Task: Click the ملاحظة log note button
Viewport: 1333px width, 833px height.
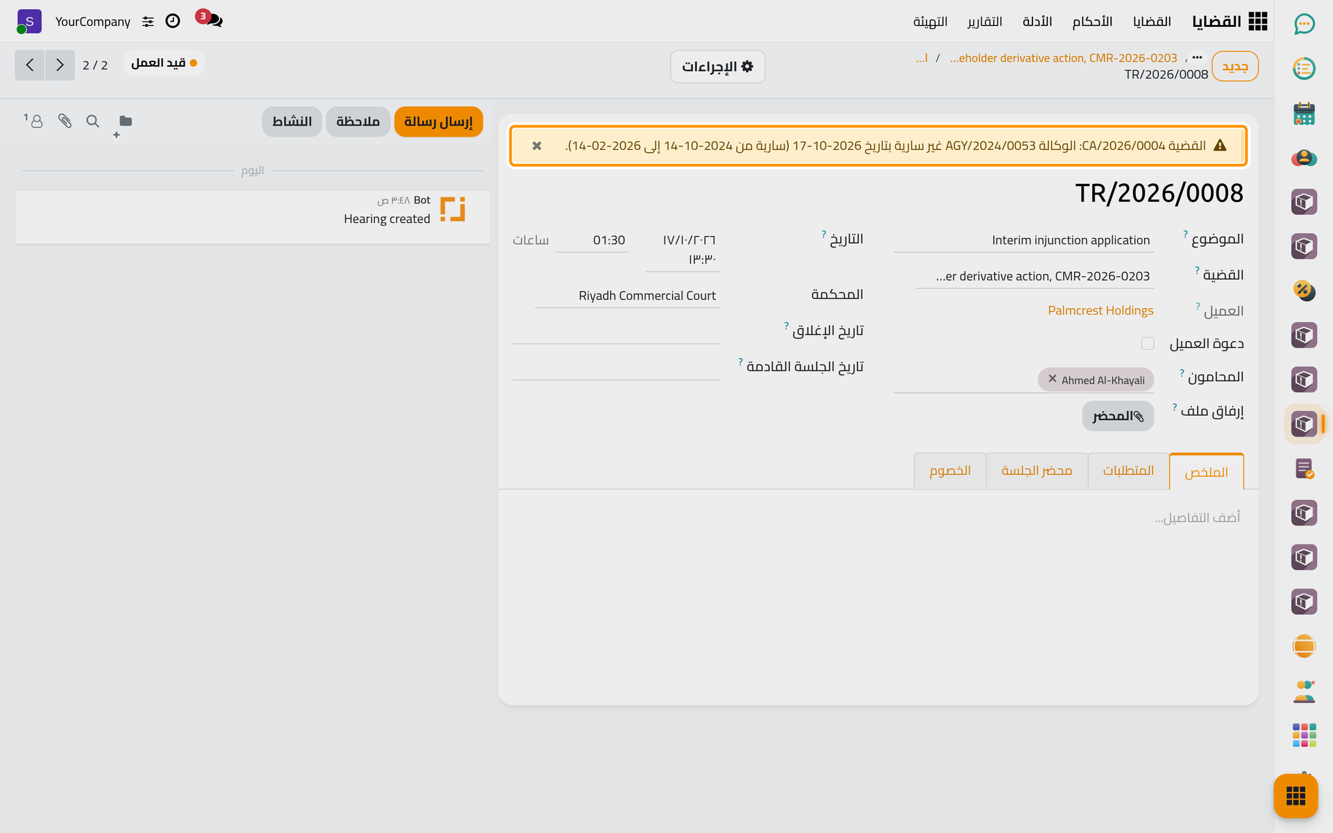Action: point(358,121)
